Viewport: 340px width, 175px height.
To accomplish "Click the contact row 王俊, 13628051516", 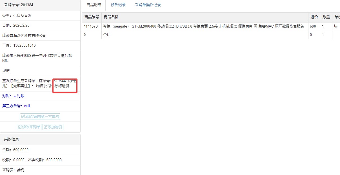I will [19, 46].
